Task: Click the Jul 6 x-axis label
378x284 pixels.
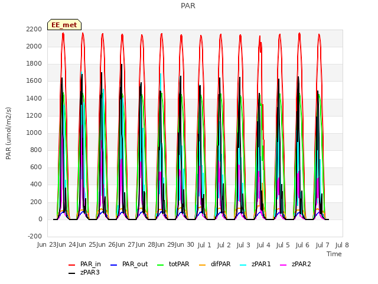Action: click(x=302, y=245)
